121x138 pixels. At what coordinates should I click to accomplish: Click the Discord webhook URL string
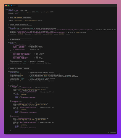click(55, 30)
